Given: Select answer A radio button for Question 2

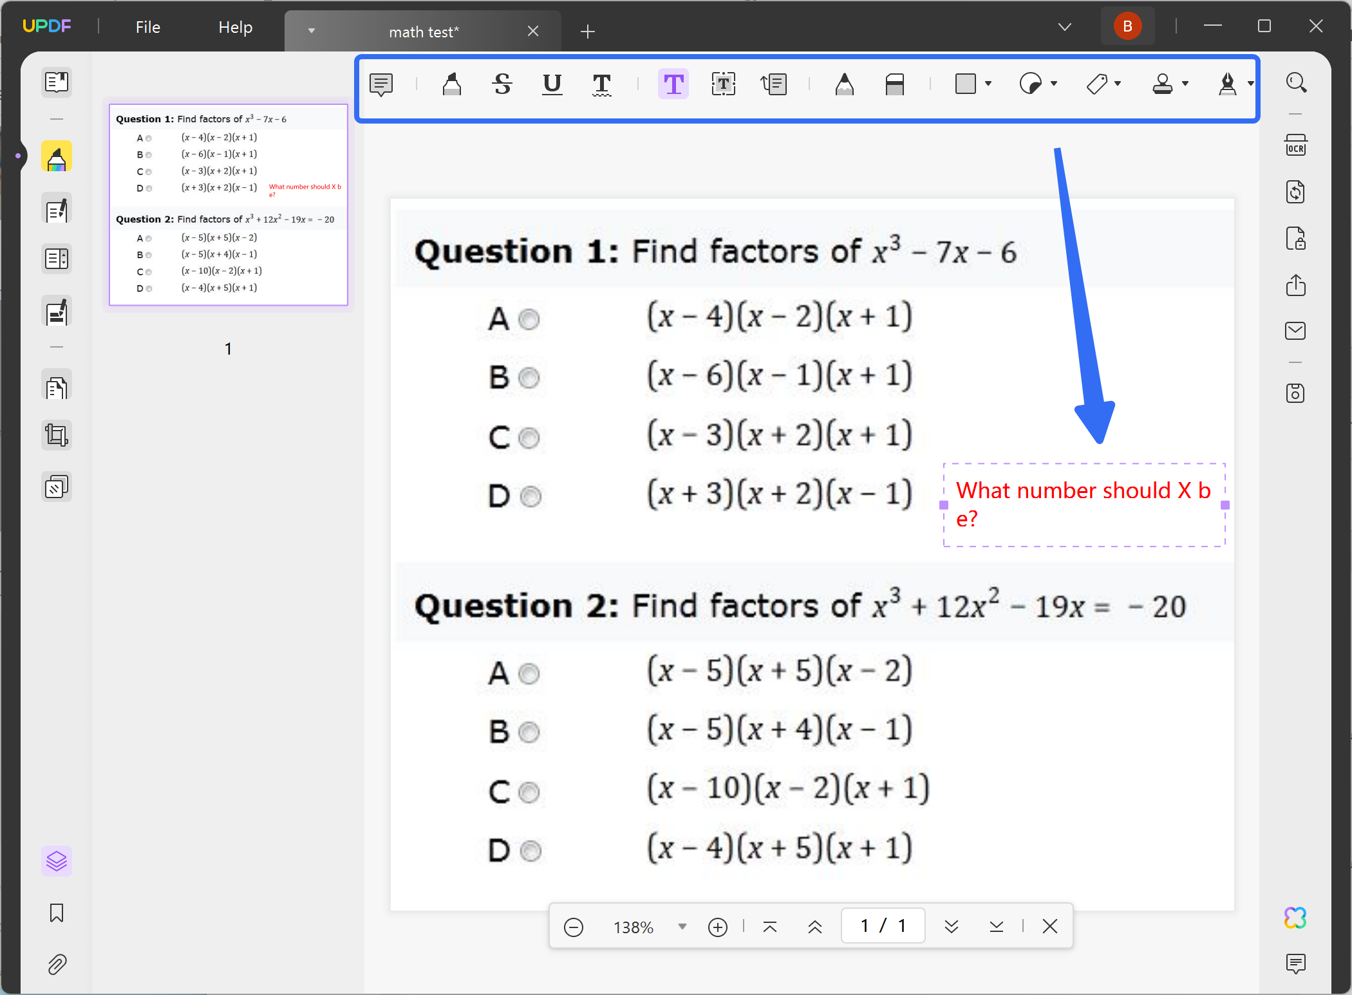Looking at the screenshot, I should 529,673.
